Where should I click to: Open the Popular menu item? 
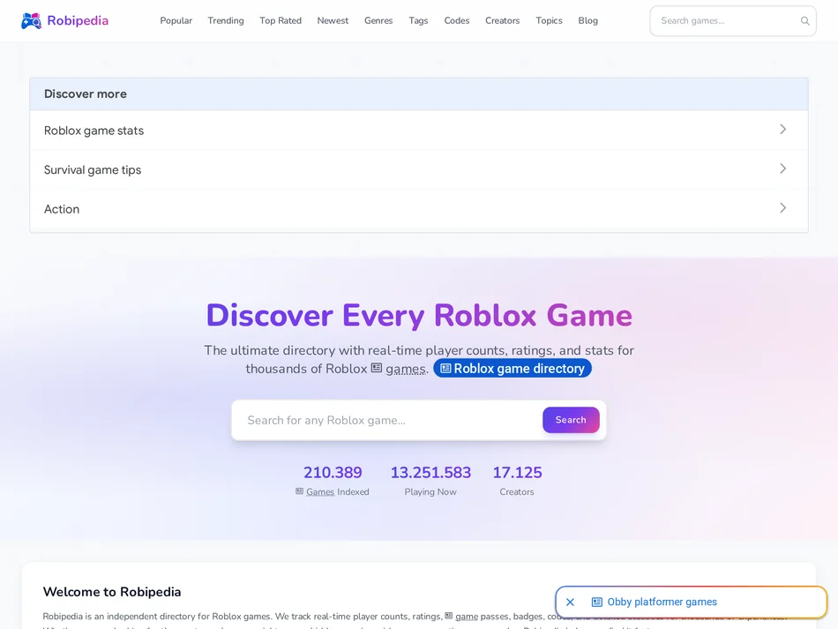(176, 21)
